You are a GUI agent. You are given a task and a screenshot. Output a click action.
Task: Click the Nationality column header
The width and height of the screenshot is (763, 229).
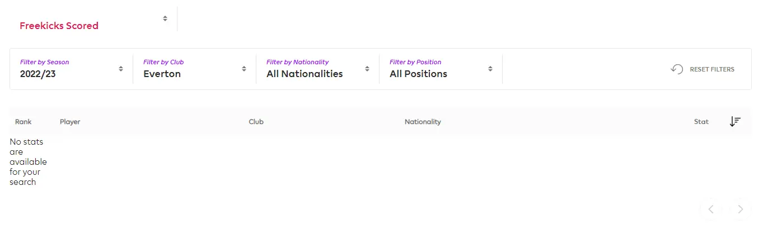pyautogui.click(x=423, y=122)
